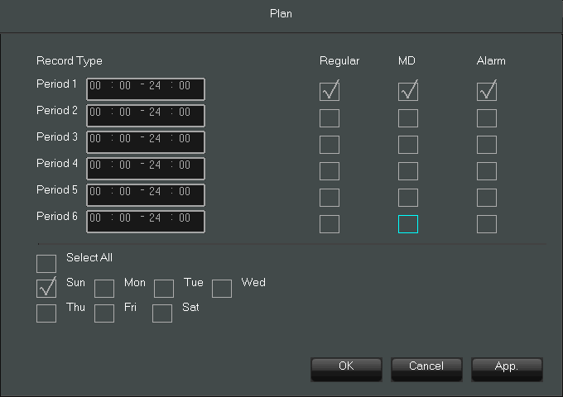Screen dimensions: 563x397
Task: Click the Alarm column header
Action: [x=491, y=60]
